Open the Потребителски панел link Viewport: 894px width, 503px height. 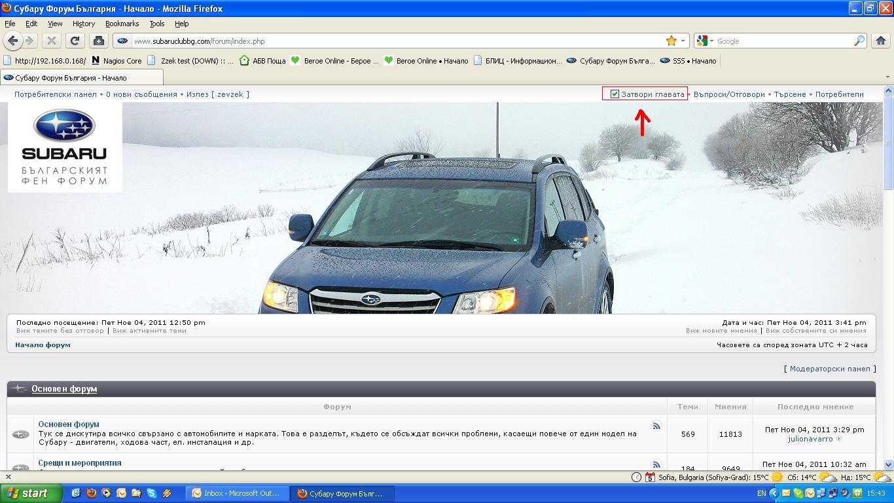[56, 94]
